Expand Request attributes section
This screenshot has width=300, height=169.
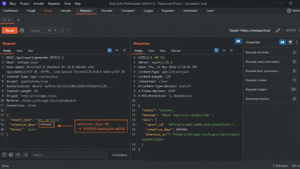[271, 52]
